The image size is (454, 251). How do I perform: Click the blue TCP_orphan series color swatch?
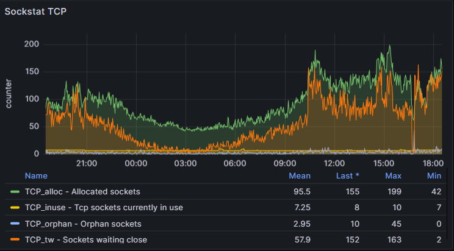(15, 224)
